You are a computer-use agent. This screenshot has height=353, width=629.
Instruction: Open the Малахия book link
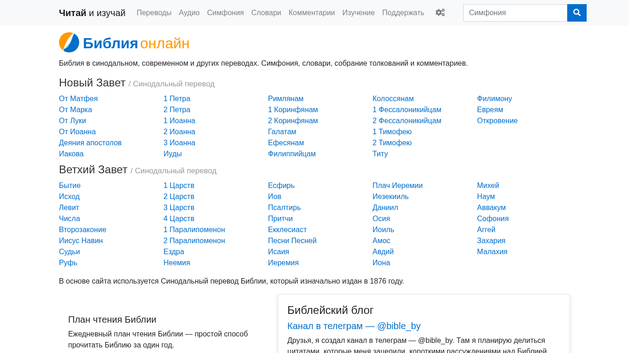click(492, 252)
